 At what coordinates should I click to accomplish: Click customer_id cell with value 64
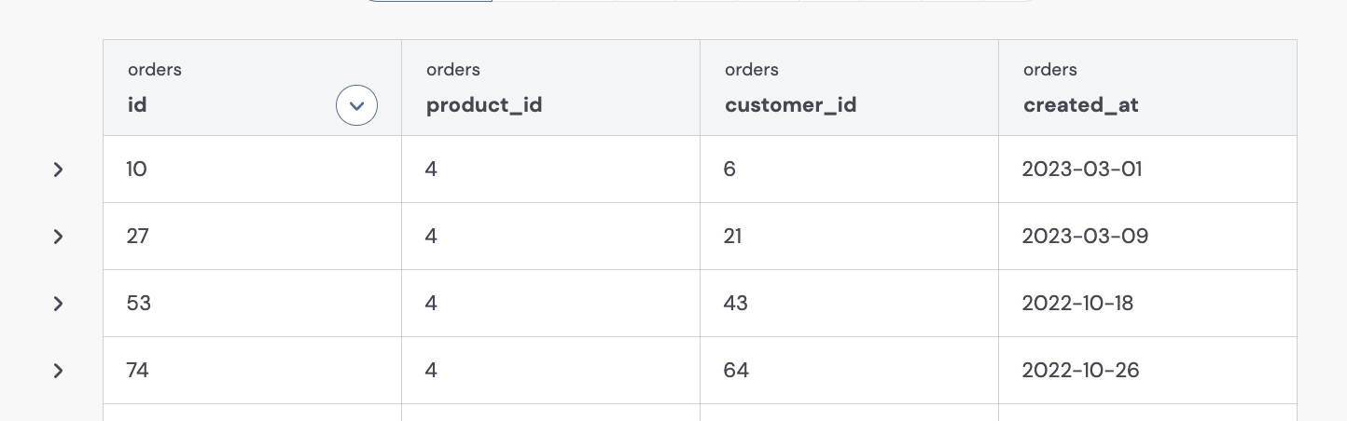849,371
